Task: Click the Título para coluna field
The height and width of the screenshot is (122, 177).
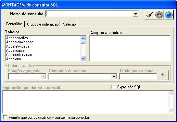Action: click(138, 77)
